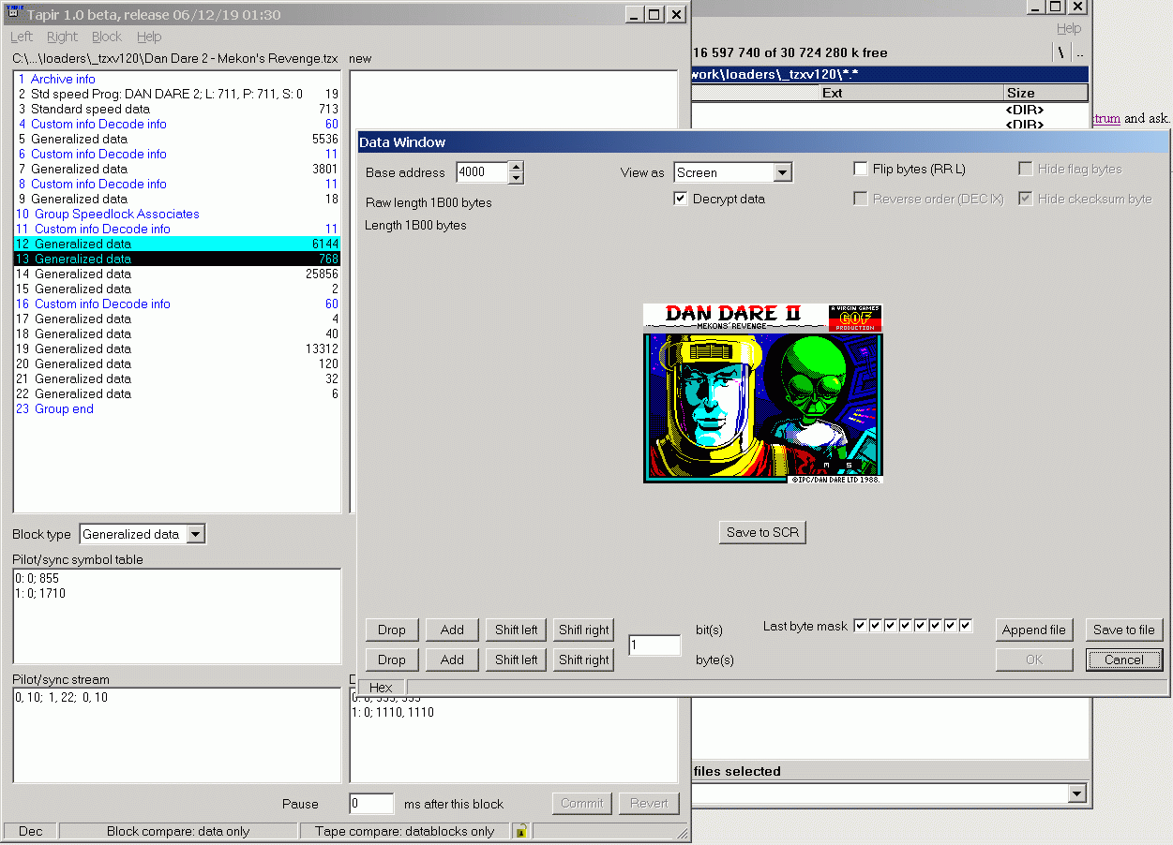Toggle the Hide flag bytes checkbox
Viewport: 1173px width, 845px height.
pos(1026,169)
